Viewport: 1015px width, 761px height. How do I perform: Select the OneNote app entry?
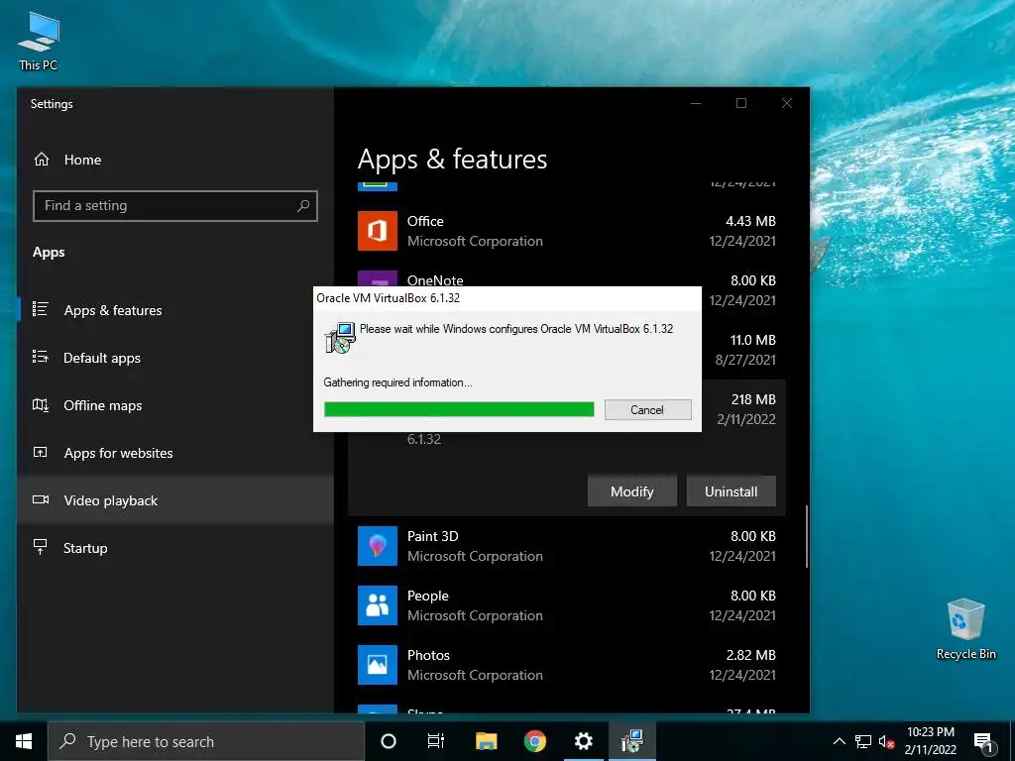(x=435, y=280)
